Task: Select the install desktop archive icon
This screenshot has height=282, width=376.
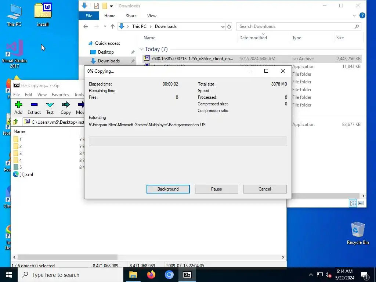Action: pyautogui.click(x=43, y=15)
